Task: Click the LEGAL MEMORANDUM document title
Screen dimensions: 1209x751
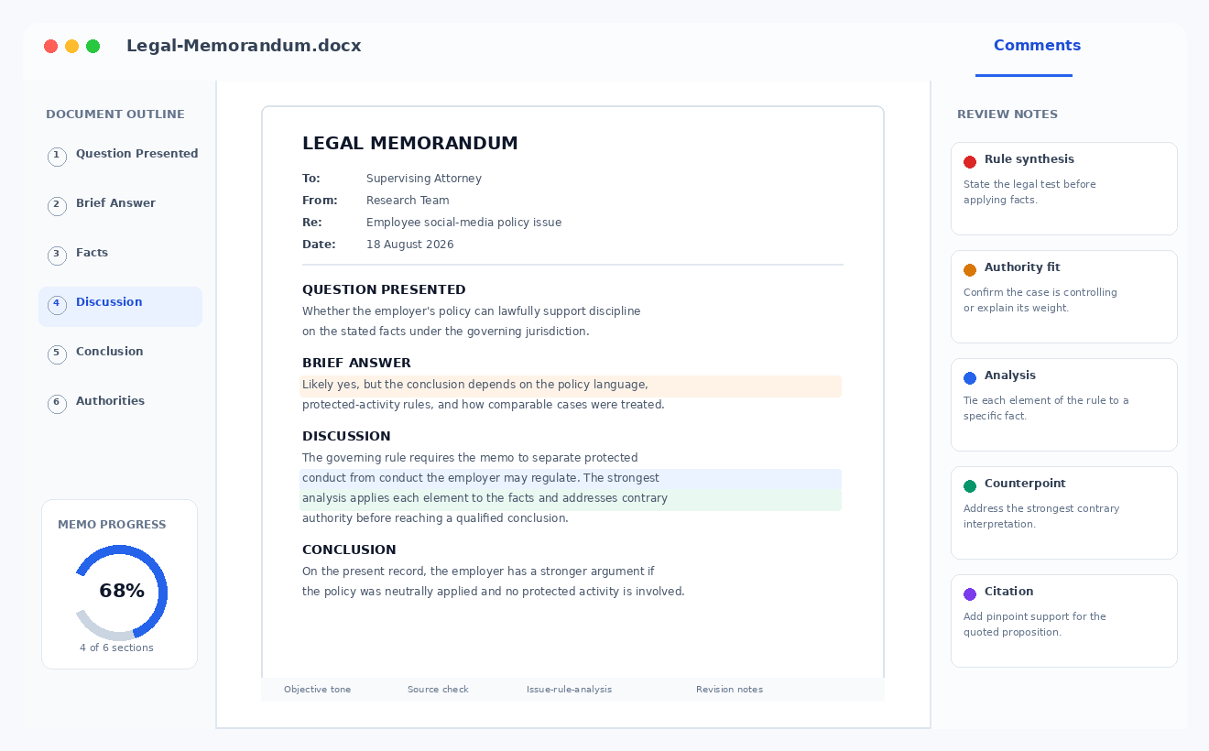Action: pyautogui.click(x=410, y=144)
